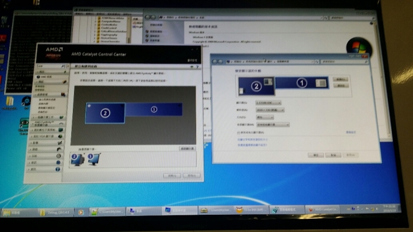Screen dimensions: 413x232
Task: Expand My Digital Flat-Panels section
Action: coord(46,130)
